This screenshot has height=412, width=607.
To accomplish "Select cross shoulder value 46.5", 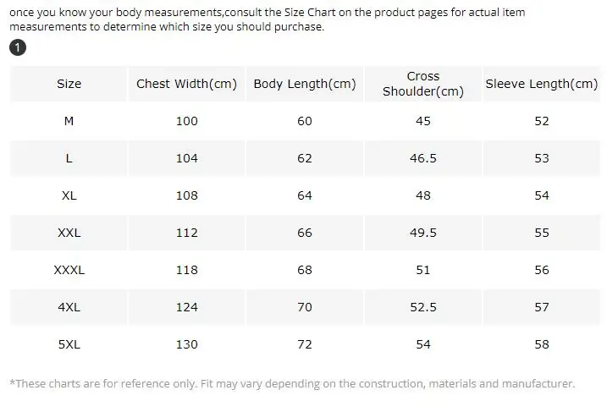I will click(x=423, y=158).
